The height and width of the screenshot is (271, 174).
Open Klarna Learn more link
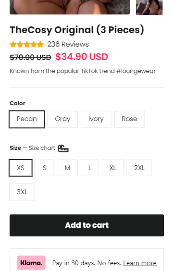point(140,263)
